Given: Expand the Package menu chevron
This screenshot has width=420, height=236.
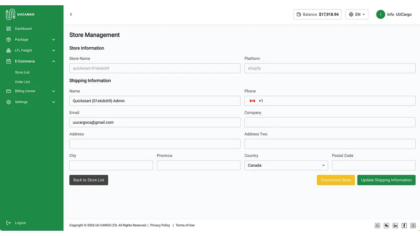Looking at the screenshot, I should 54,40.
